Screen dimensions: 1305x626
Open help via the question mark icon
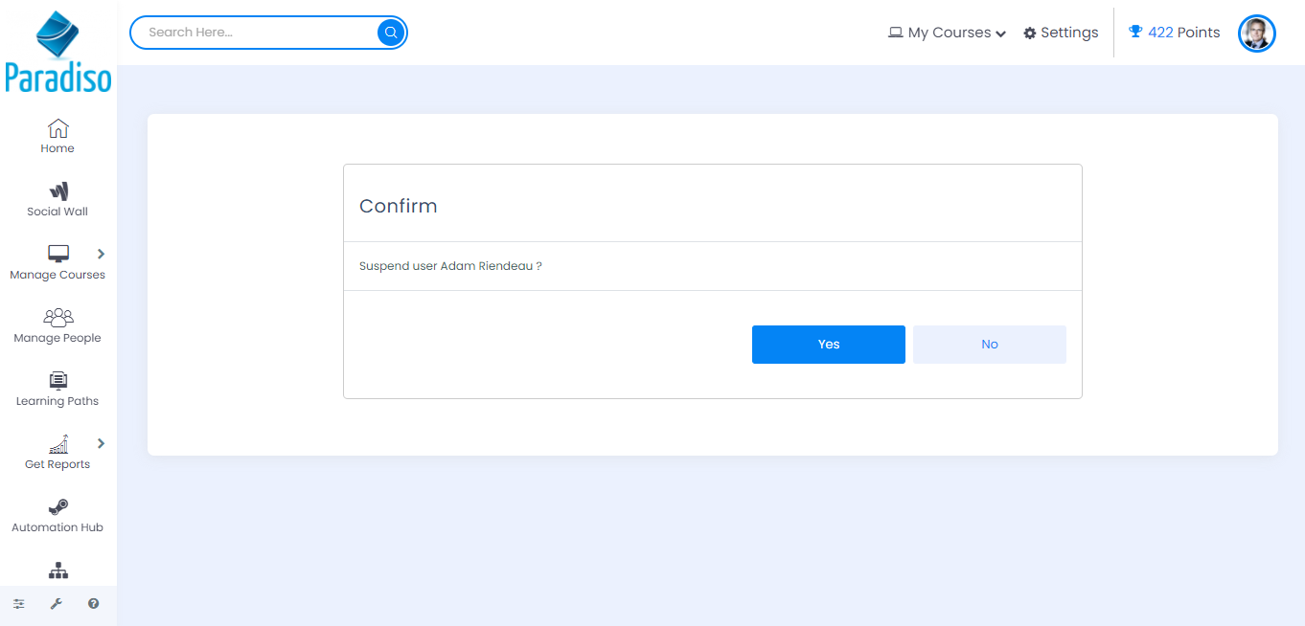93,604
